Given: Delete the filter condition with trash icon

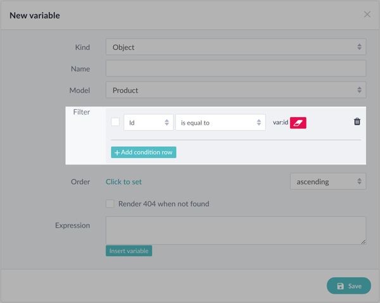Looking at the screenshot, I should click(x=357, y=122).
